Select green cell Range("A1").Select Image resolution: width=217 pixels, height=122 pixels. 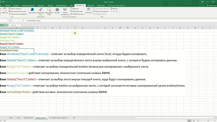click(x=17, y=37)
